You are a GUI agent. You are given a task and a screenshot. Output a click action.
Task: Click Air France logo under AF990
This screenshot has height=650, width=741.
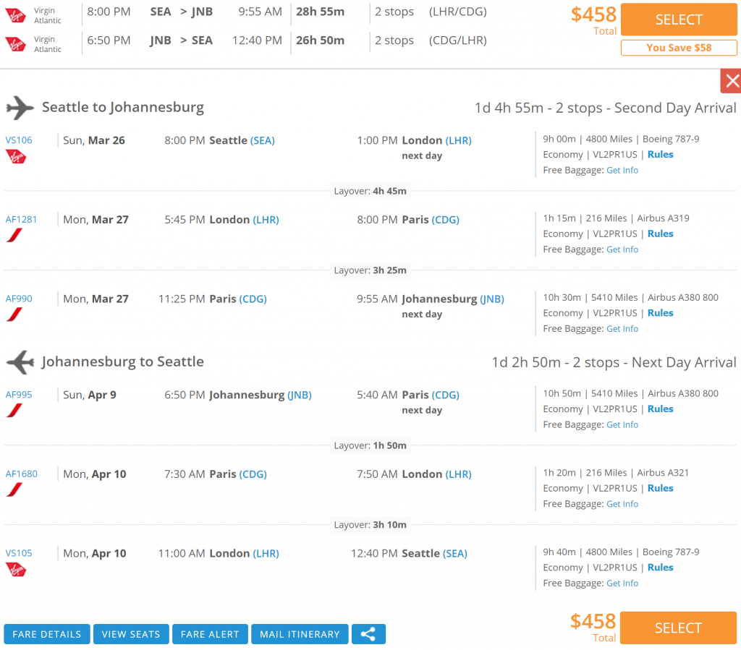tap(14, 315)
